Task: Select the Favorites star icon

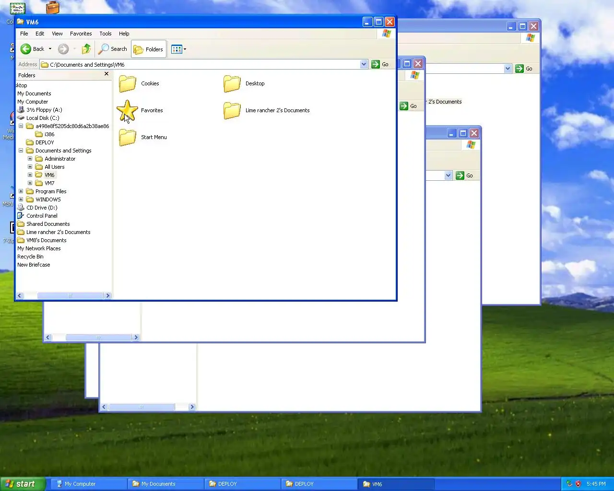Action: (x=127, y=110)
